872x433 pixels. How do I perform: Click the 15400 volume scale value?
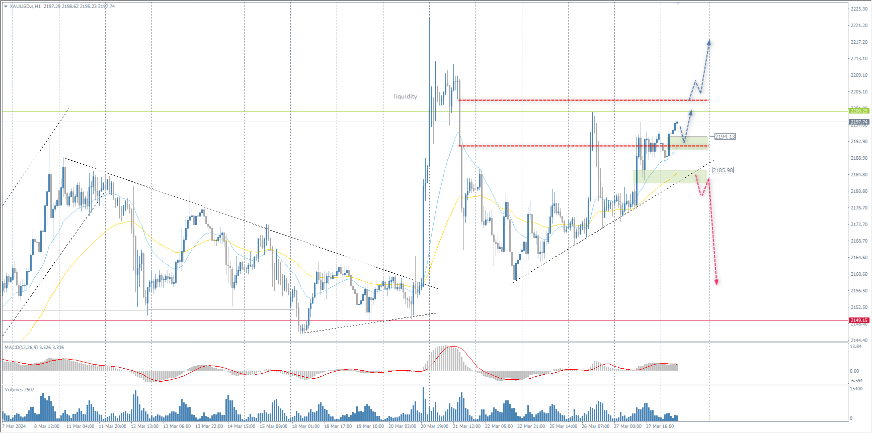[x=856, y=389]
